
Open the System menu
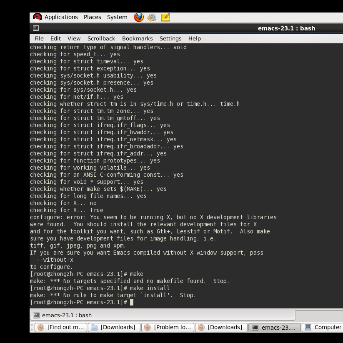pos(117,17)
